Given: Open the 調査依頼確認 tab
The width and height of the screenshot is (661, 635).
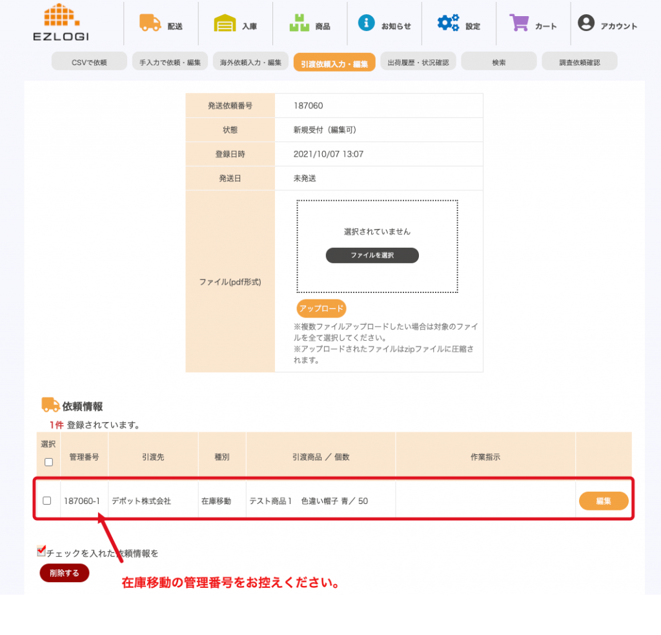Looking at the screenshot, I should (580, 61).
